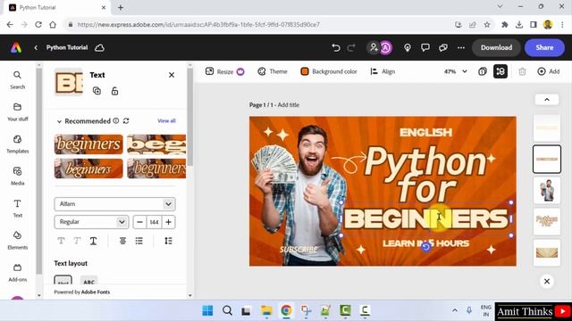This screenshot has height=321, width=572.
Task: Go back using arrow beside Python Tutorial
Action: pos(36,47)
